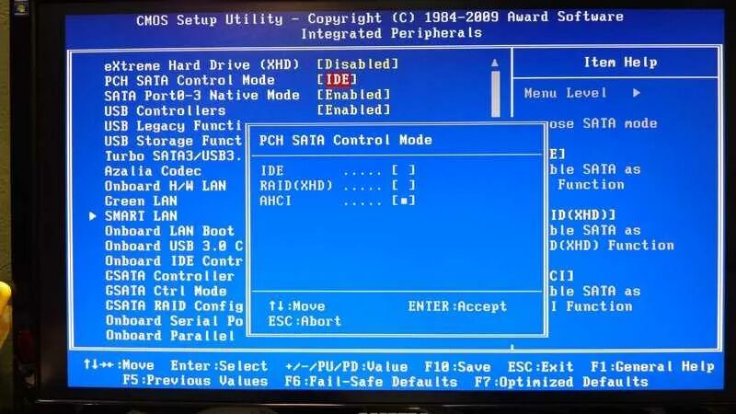Image resolution: width=736 pixels, height=414 pixels.
Task: Click the ESC:Exit footer hint
Action: coord(540,366)
